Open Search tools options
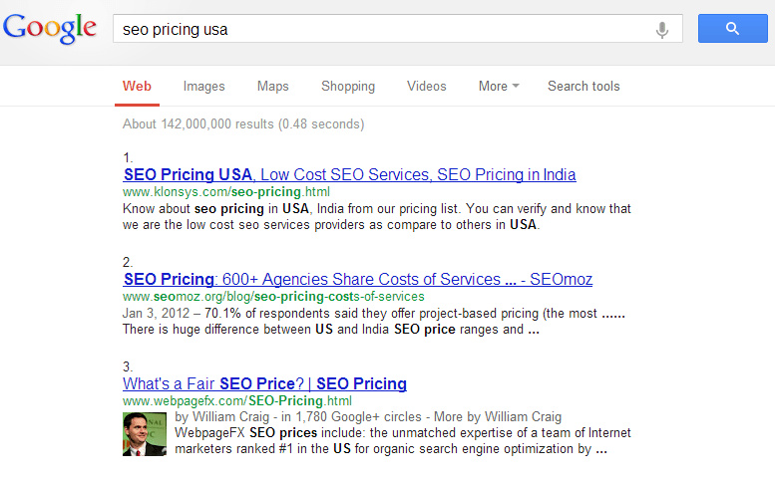775x483 pixels. point(583,86)
